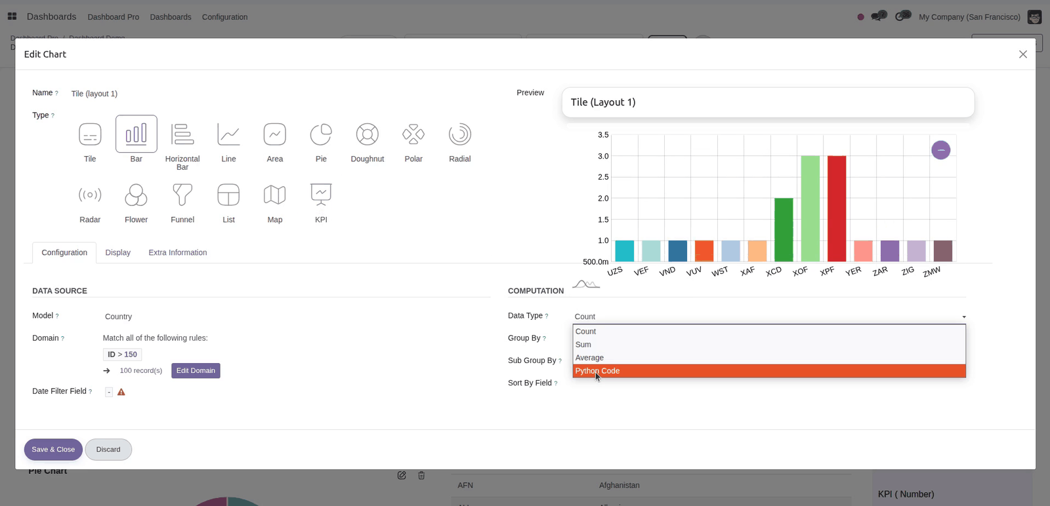Choose Python Code option in list
This screenshot has width=1050, height=506.
tap(769, 371)
